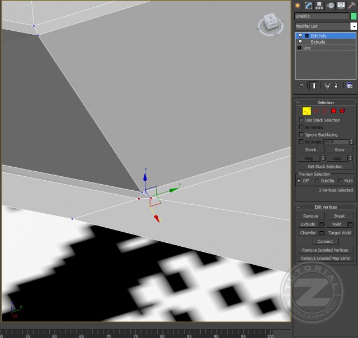Click the Remove Isolated Vertices button
The image size is (358, 338).
click(x=325, y=250)
